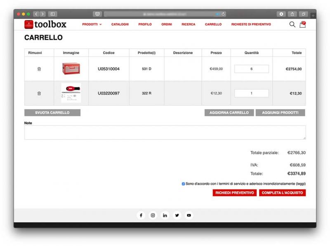This screenshot has width=330, height=246.
Task: Open the Facebook page from the footer
Action: [141, 215]
